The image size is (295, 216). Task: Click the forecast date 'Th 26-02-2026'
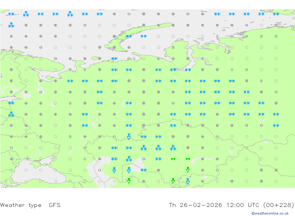195,205
